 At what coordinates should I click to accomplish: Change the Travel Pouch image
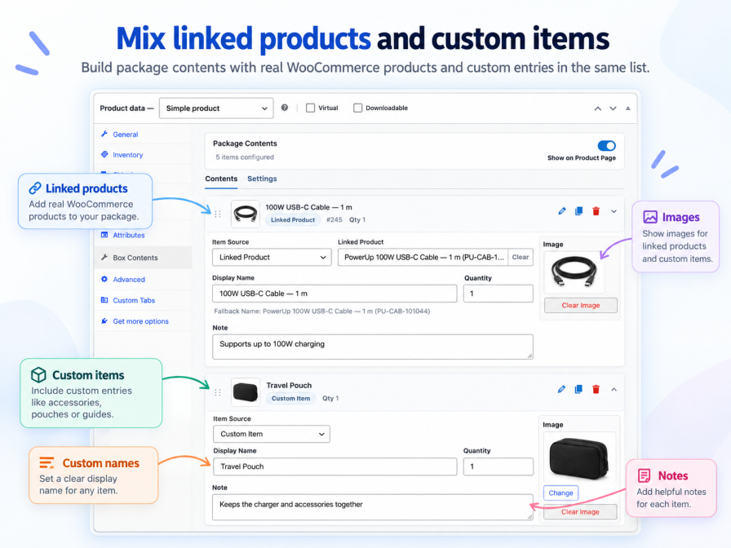(x=560, y=493)
